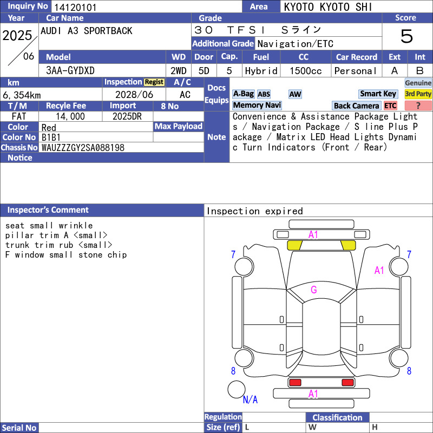Click the G mark on windshield
The image size is (433, 433).
(314, 290)
